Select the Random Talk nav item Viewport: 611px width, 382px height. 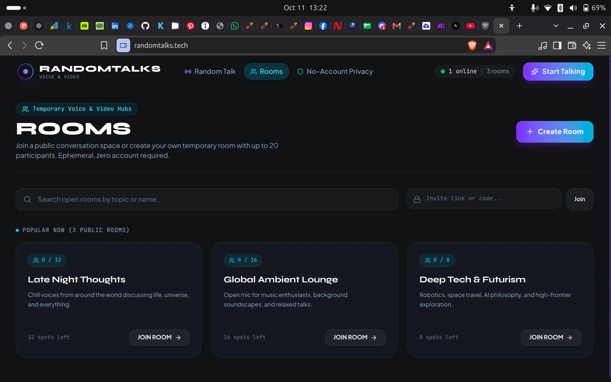point(210,72)
